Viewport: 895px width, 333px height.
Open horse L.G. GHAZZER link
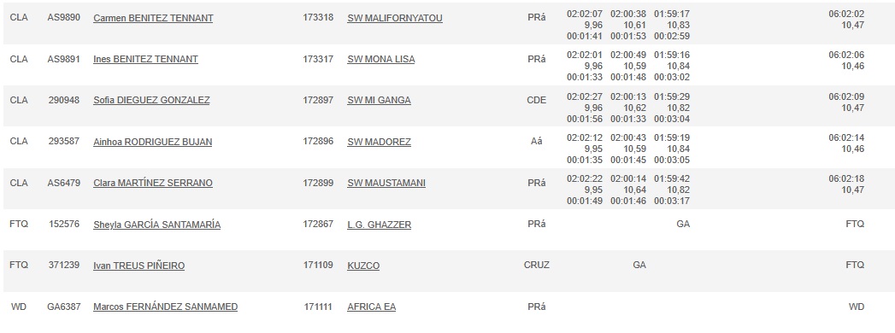tap(379, 225)
